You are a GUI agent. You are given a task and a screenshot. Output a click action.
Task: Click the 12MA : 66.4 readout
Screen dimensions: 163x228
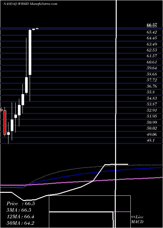coord(20,217)
